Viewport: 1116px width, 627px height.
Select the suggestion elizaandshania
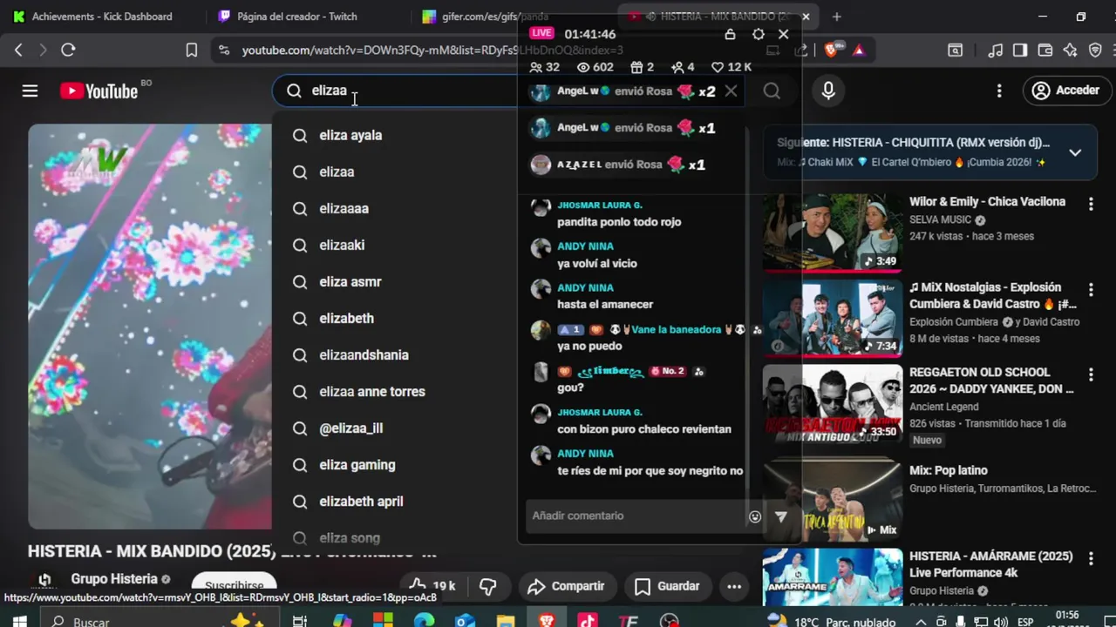[395, 355]
